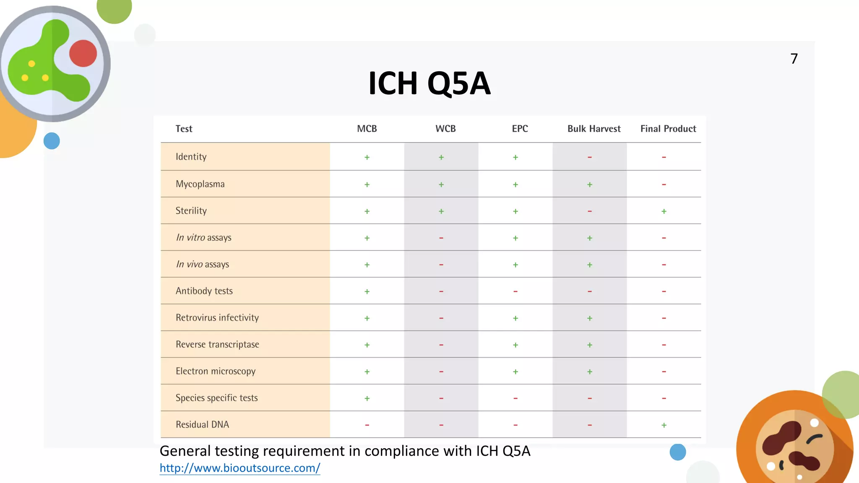Image resolution: width=859 pixels, height=483 pixels.
Task: Click the General testing requirement caption text
Action: click(345, 451)
